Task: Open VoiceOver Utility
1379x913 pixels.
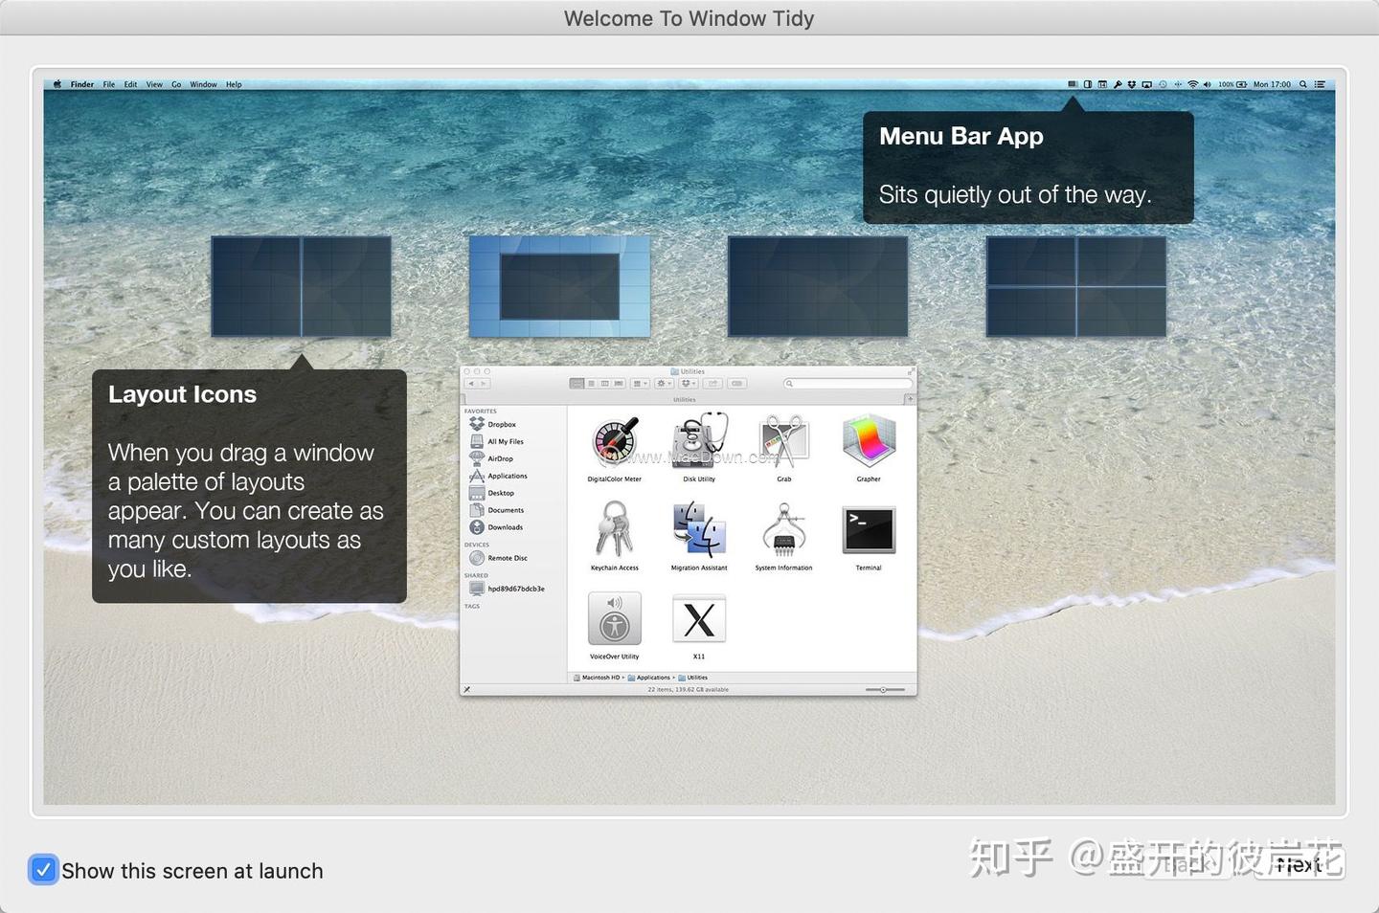Action: pyautogui.click(x=614, y=619)
